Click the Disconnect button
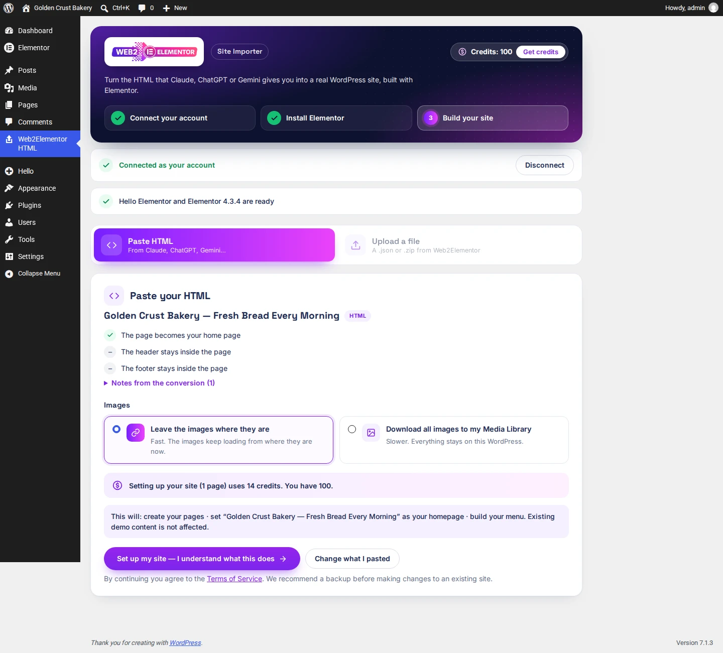 [545, 165]
